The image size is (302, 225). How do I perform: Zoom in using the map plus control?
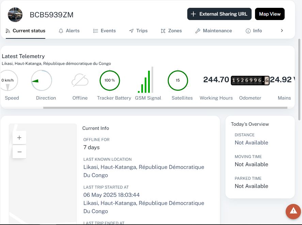pos(19,137)
